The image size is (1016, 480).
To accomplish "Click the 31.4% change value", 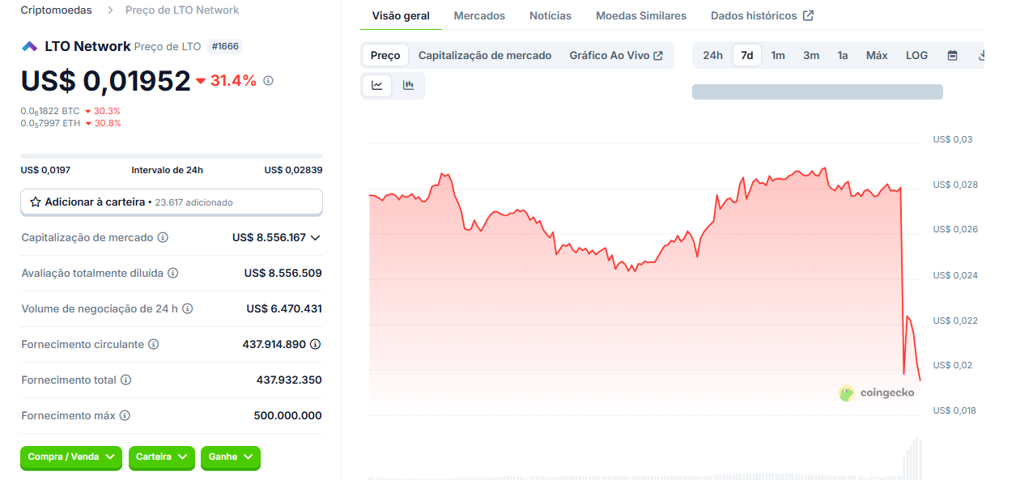I will pyautogui.click(x=233, y=81).
